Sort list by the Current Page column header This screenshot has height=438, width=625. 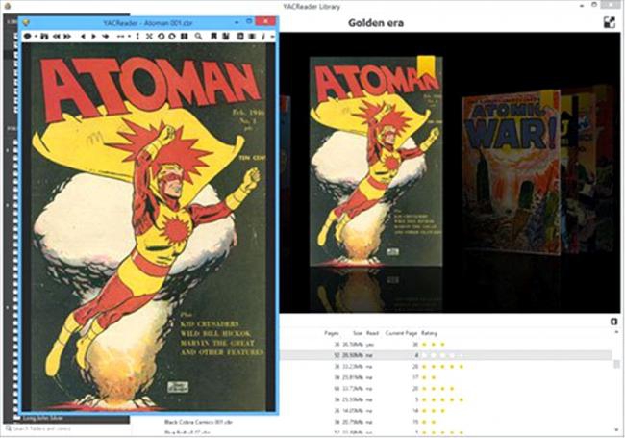(401, 333)
